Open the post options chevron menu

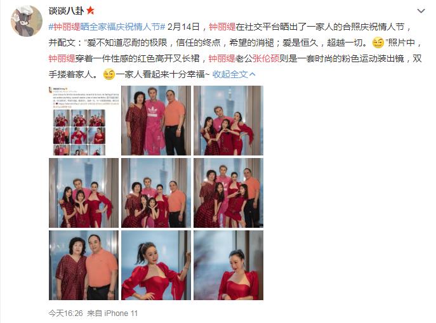point(421,11)
